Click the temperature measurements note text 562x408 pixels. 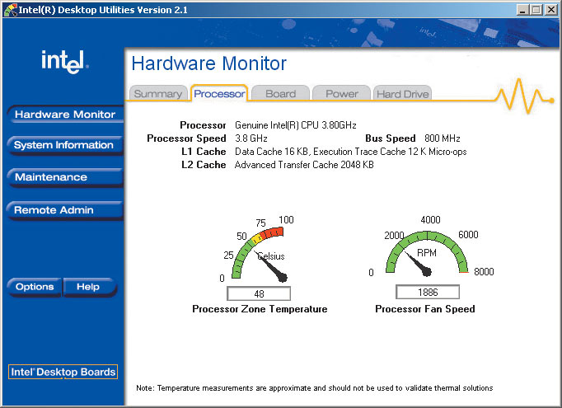point(314,388)
